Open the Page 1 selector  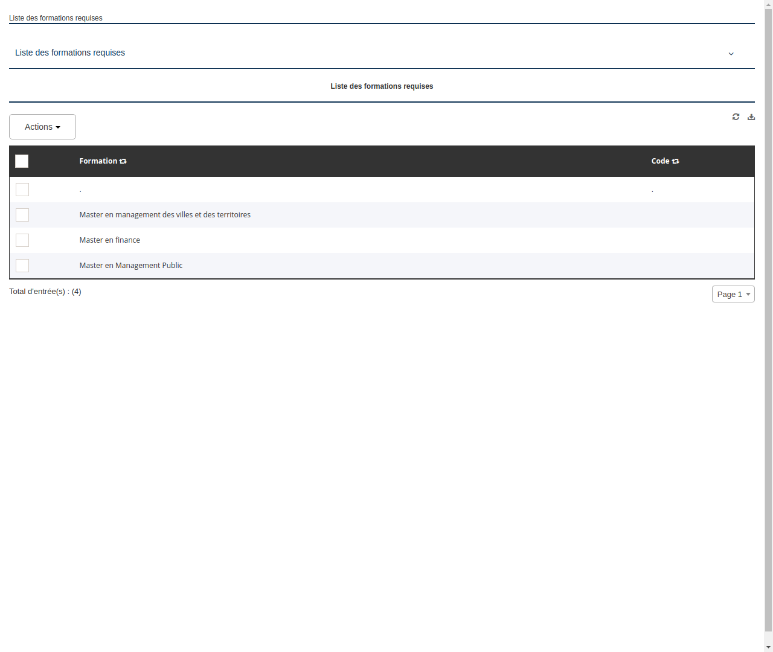click(x=733, y=294)
